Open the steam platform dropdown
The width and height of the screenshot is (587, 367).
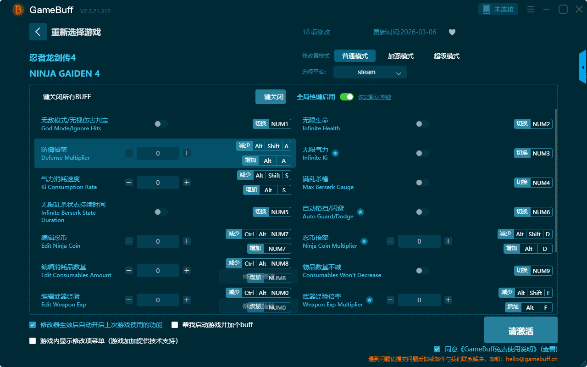point(370,72)
